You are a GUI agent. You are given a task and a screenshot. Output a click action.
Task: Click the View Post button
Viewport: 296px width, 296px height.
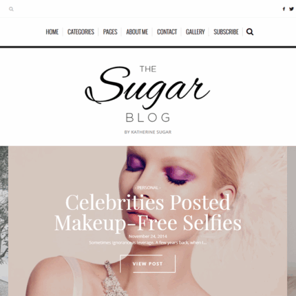coord(147,264)
